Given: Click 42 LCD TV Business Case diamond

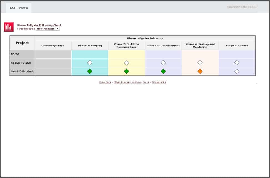Looking at the screenshot, I should point(126,63).
